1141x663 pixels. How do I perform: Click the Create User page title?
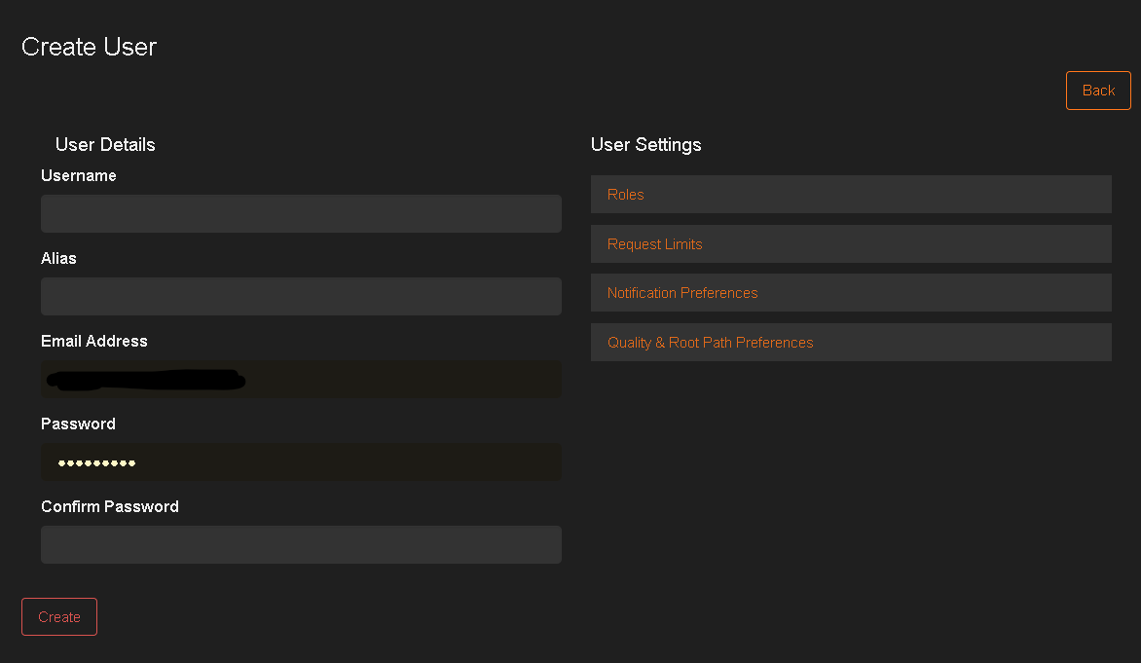click(x=89, y=47)
